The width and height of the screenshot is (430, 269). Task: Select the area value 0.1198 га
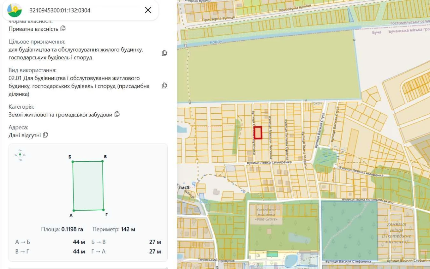pyautogui.click(x=72, y=229)
